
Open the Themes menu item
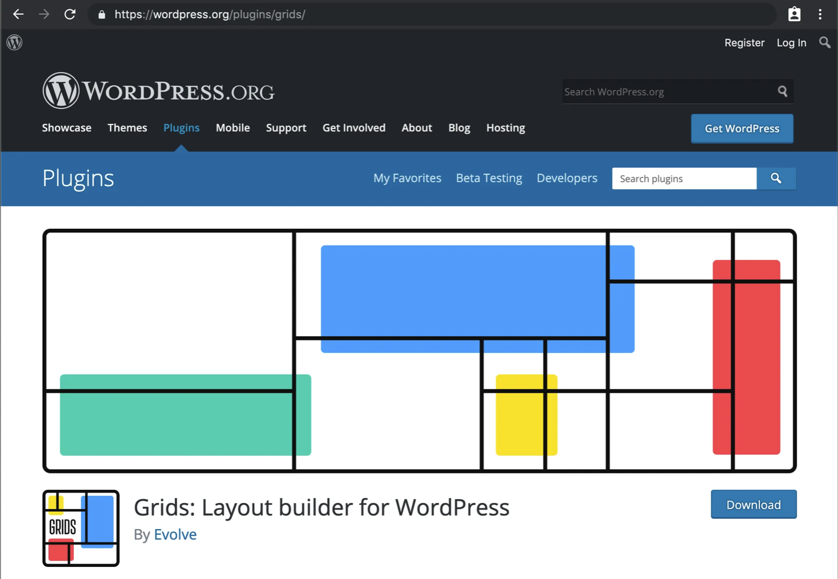coord(127,128)
